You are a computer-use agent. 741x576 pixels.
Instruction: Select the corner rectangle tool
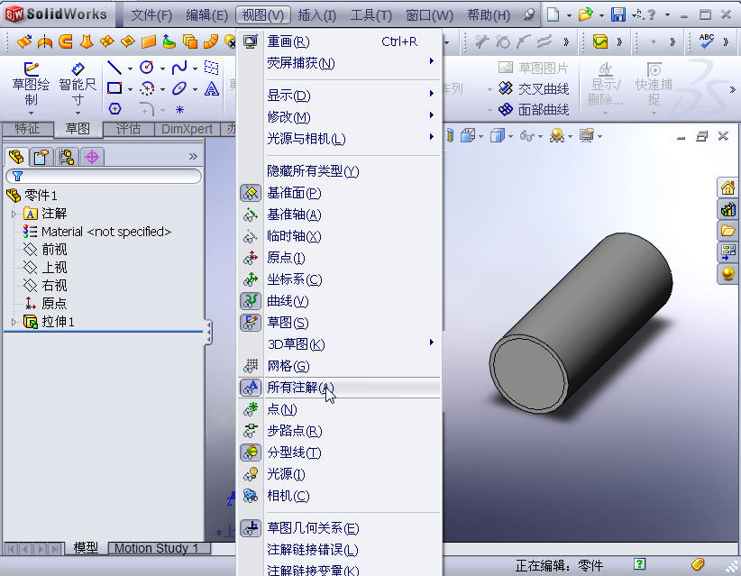114,88
